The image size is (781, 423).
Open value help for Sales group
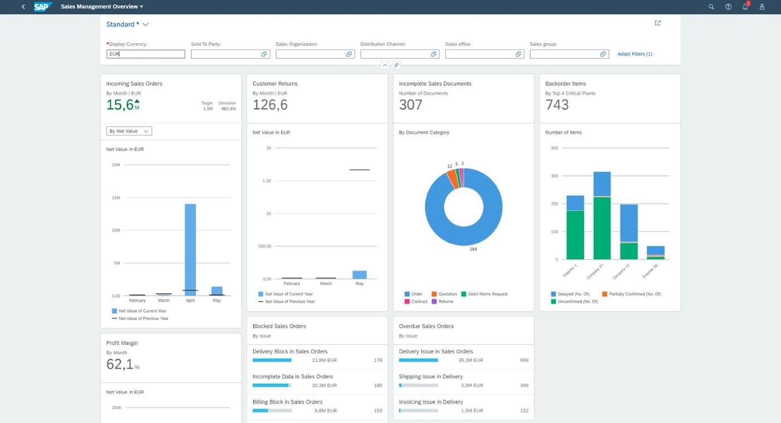coord(603,54)
